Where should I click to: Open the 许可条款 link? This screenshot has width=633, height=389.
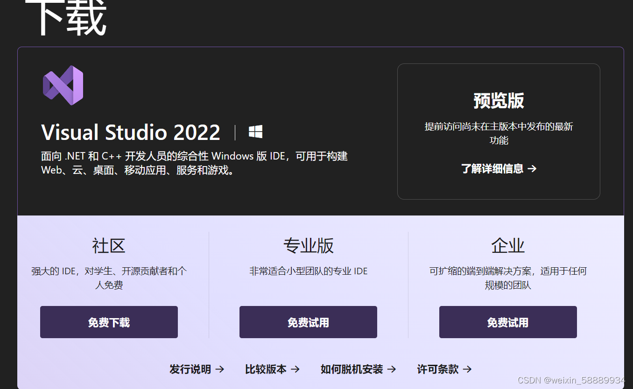pos(444,369)
